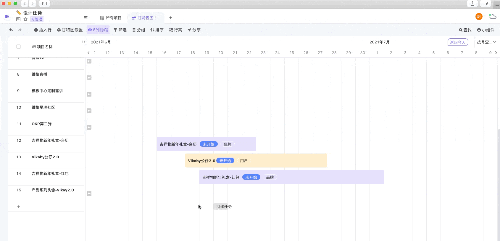Screen dimensions: 500x241
Task: Toggle the browser sidebar button
Action: (44, 4)
